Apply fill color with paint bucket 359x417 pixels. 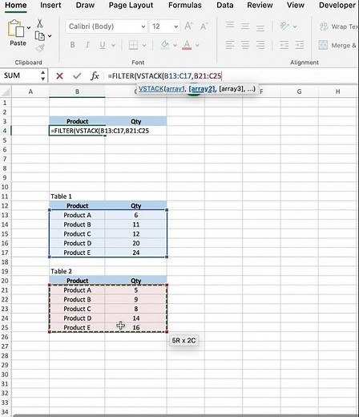(165, 45)
